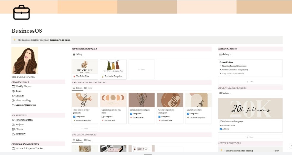Open Learning Resources page
292x155 pixels.
(26, 105)
